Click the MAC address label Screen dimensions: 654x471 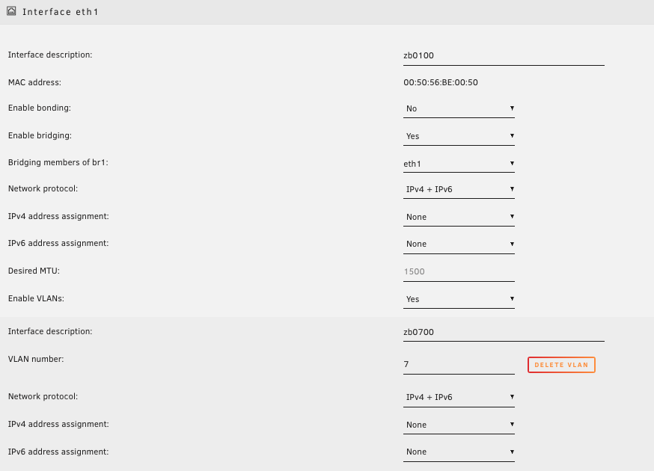(34, 82)
